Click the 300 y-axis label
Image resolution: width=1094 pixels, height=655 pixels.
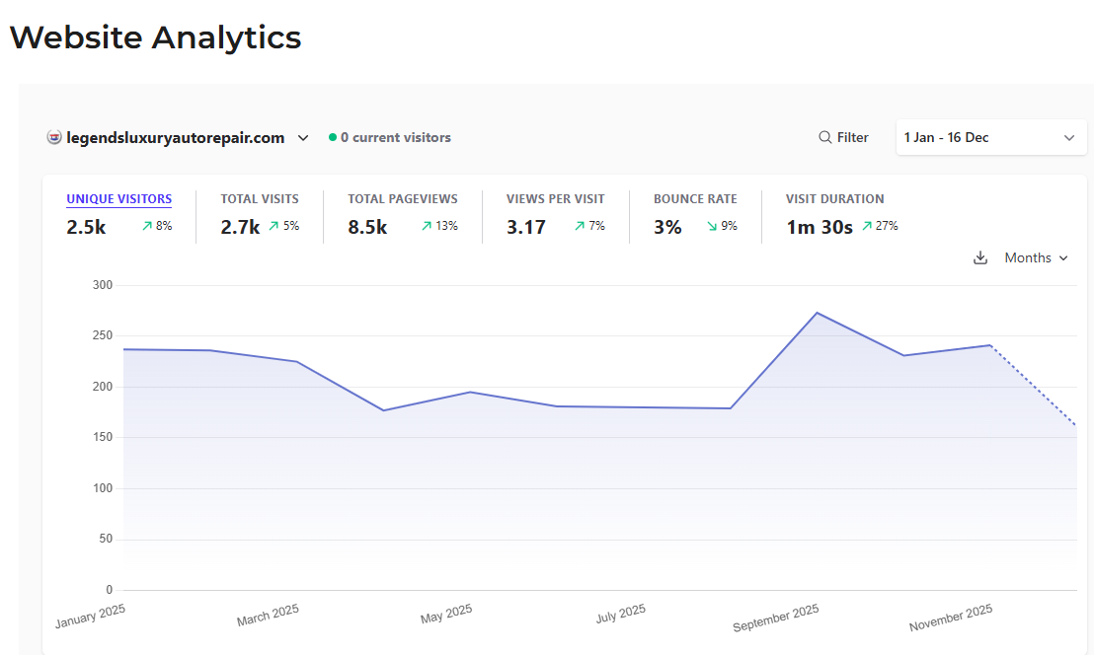click(x=103, y=285)
